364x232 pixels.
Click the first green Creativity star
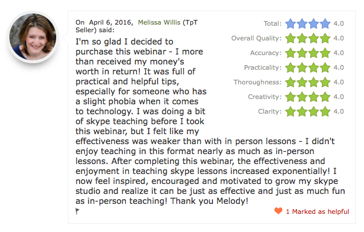tap(290, 97)
